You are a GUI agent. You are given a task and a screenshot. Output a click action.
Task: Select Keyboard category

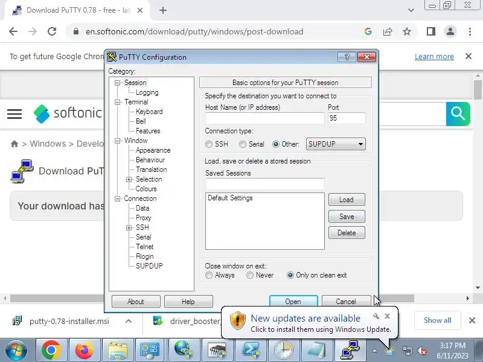tap(149, 112)
